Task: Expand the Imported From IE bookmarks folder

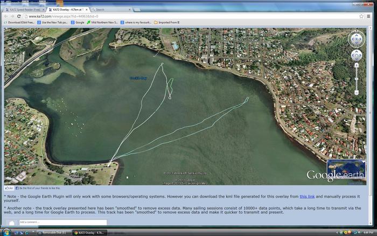Action: [171, 23]
